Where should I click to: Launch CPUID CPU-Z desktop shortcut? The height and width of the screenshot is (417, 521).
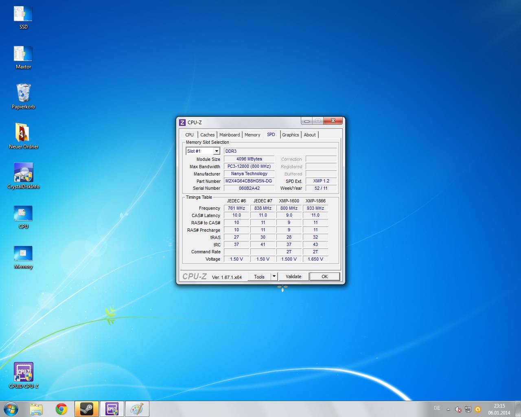(x=23, y=375)
